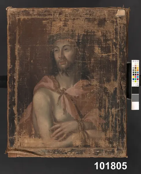Click the large gray reference card patch
The height and width of the screenshot is (174, 141).
point(135,98)
